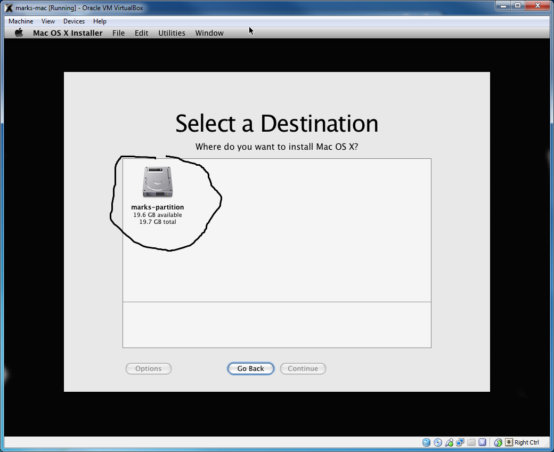Click the virtualization chip status icon
Viewport: 554px width, 452px height.
(x=483, y=442)
